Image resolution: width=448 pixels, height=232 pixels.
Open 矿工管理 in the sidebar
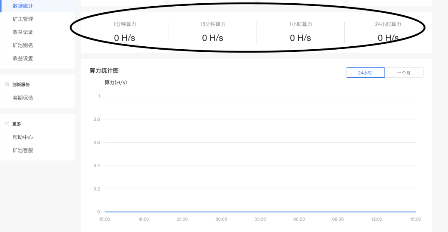(23, 19)
